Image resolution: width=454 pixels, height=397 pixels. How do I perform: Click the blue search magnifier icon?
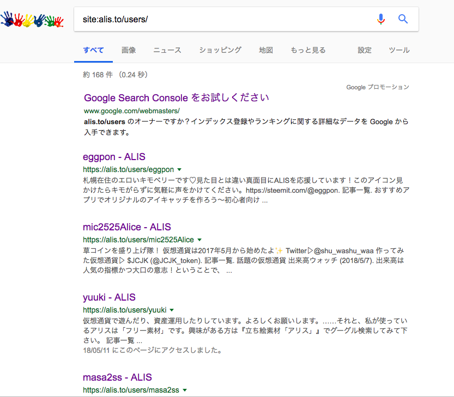tap(403, 19)
